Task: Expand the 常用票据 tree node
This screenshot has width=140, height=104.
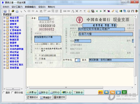Action: tap(4, 68)
